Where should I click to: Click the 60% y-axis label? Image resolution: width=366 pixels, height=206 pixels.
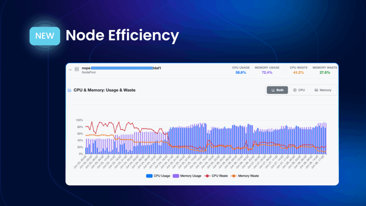point(80,134)
